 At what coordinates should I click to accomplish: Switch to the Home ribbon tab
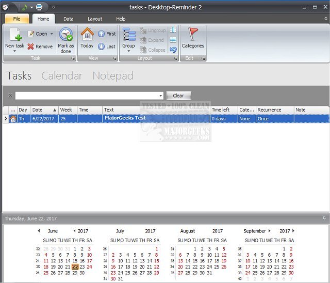pyautogui.click(x=43, y=19)
